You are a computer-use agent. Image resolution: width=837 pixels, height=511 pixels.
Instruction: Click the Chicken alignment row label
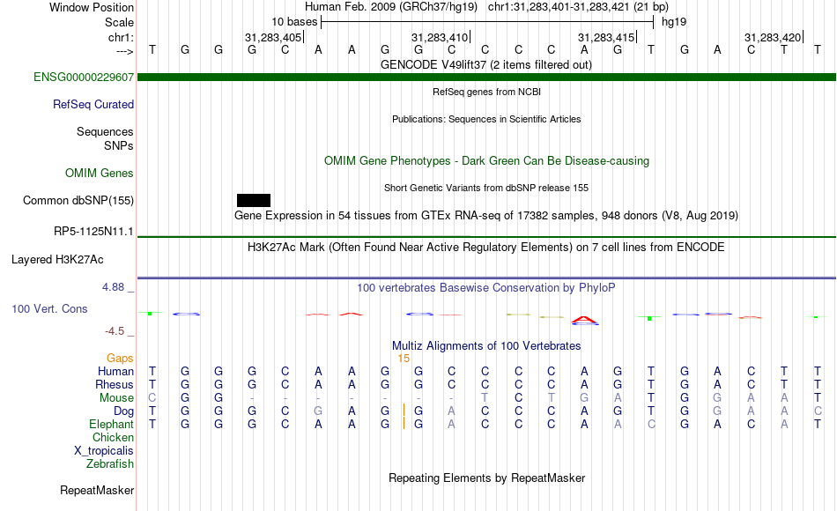[113, 438]
